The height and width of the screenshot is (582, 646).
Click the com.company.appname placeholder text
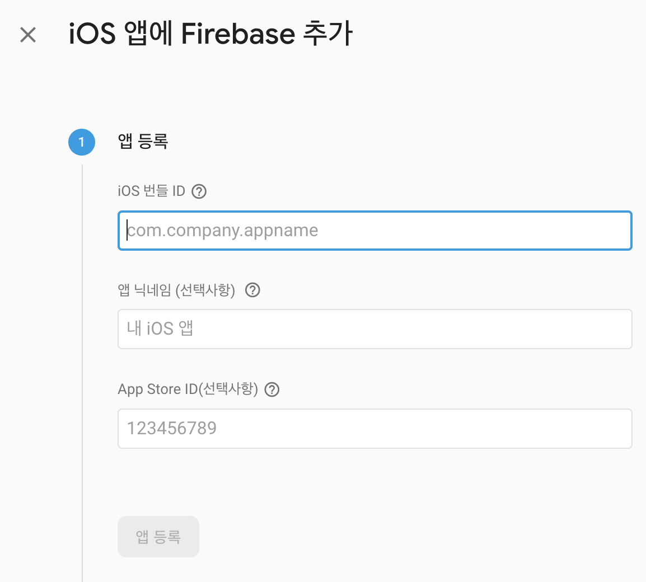point(222,230)
